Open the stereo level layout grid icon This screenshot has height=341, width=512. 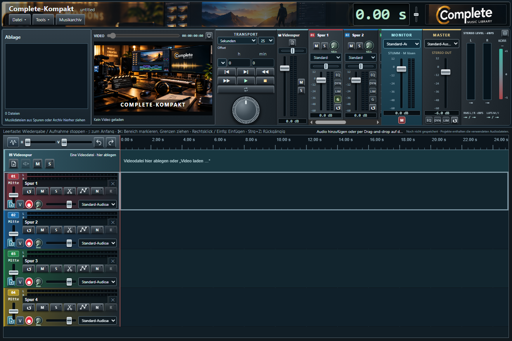coord(505,33)
